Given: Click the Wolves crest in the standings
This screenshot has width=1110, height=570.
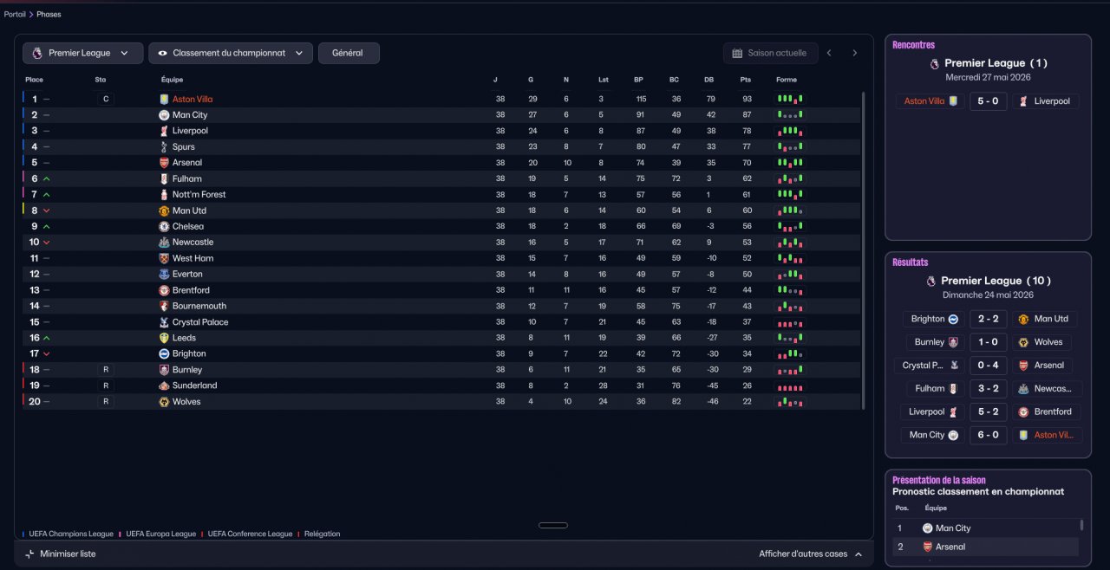Looking at the screenshot, I should (x=164, y=402).
